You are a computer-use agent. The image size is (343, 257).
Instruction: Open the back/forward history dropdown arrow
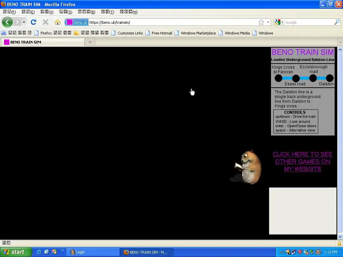[24, 22]
